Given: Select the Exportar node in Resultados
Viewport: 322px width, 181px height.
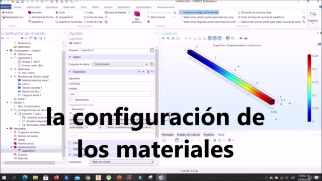Looking at the screenshot, I should 21,155.
